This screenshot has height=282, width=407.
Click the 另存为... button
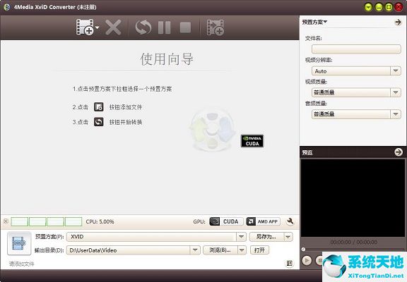point(266,237)
